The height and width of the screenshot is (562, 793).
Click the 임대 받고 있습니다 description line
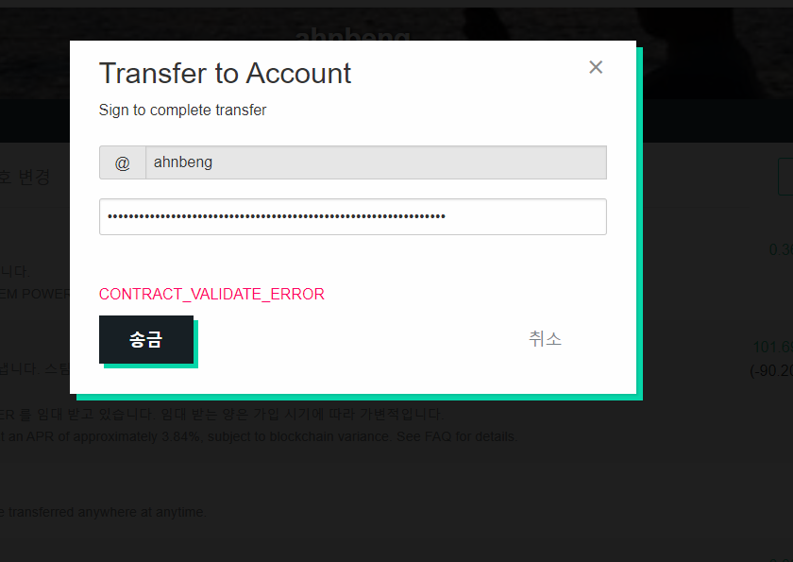point(222,414)
